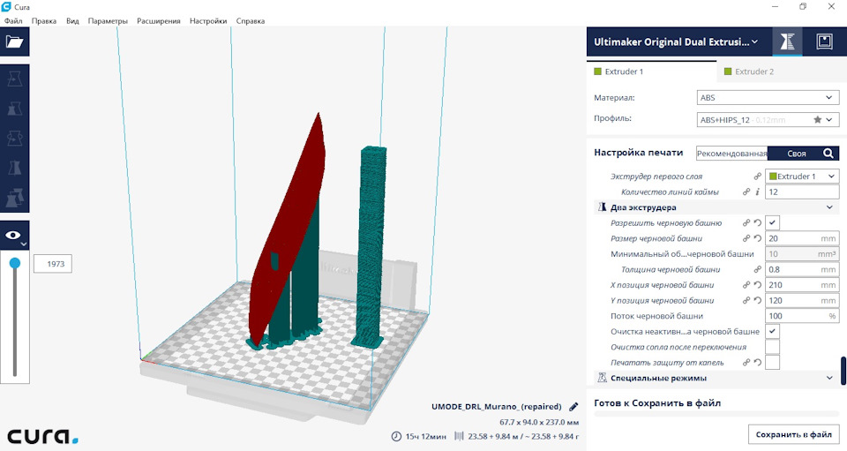Switch to the Monitor stage icon
Screen dimensions: 847x451
click(824, 41)
